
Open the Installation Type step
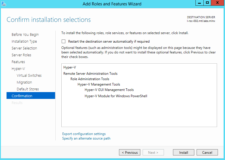tap(24, 41)
